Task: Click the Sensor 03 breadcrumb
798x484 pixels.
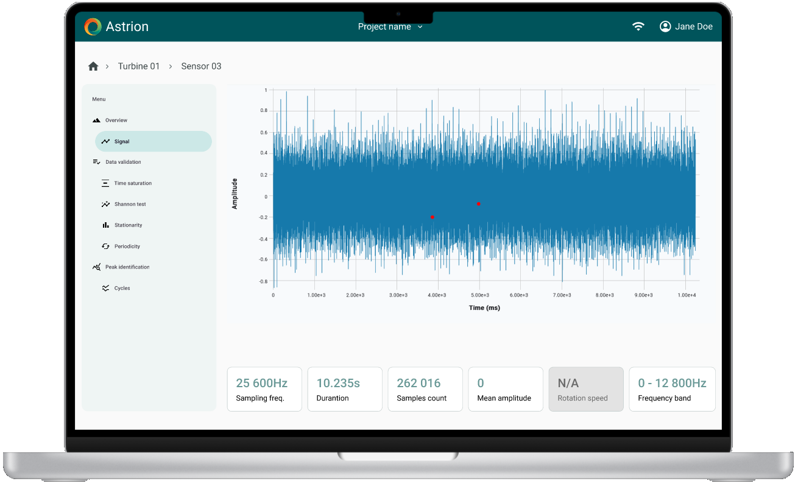Action: [201, 66]
